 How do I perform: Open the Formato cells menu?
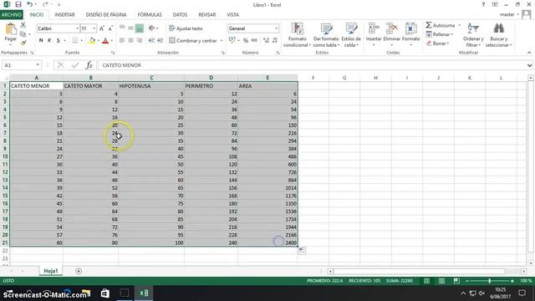click(x=410, y=34)
